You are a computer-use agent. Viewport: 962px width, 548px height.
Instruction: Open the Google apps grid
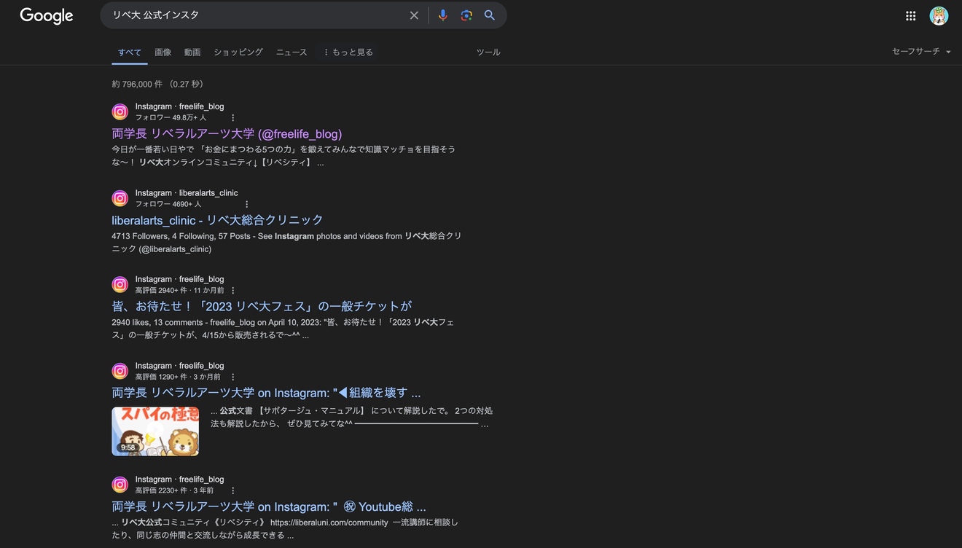(910, 16)
